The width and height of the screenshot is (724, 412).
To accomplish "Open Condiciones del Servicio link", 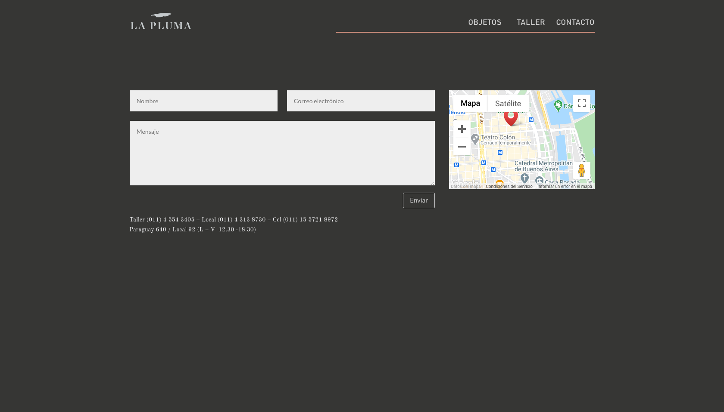I will 509,187.
